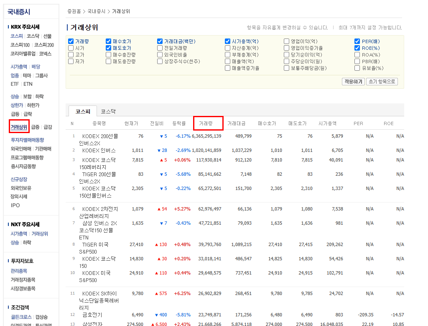The width and height of the screenshot is (428, 326).
Task: Open the ETN sidebar link
Action: (x=28, y=84)
